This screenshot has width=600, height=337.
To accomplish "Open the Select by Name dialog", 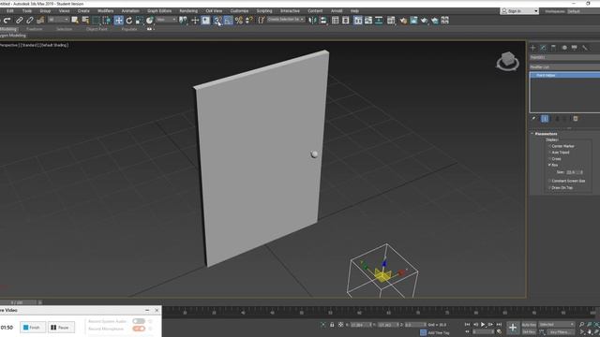I will click(85, 20).
